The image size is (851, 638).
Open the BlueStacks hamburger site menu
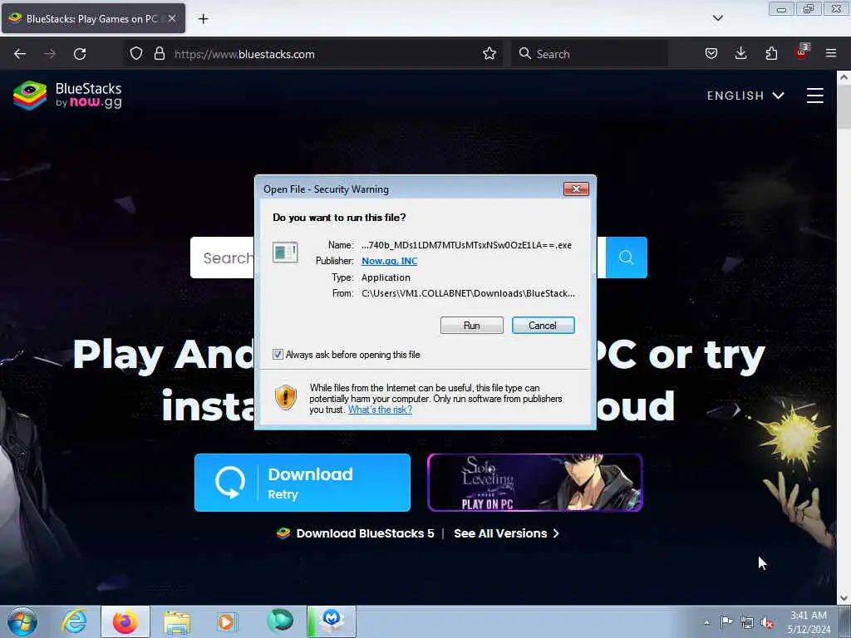814,96
